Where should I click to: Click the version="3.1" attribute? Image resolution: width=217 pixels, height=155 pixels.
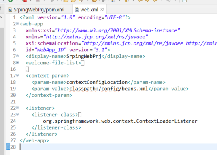(88, 50)
